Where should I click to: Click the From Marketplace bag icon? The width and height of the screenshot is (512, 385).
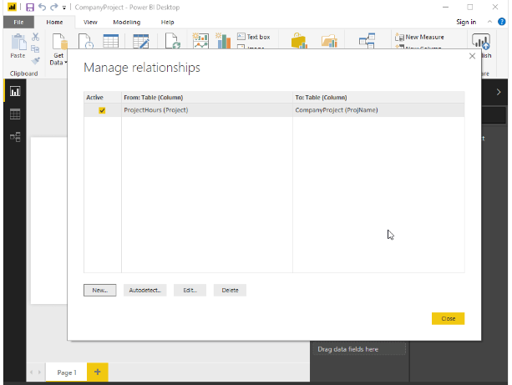pos(299,41)
